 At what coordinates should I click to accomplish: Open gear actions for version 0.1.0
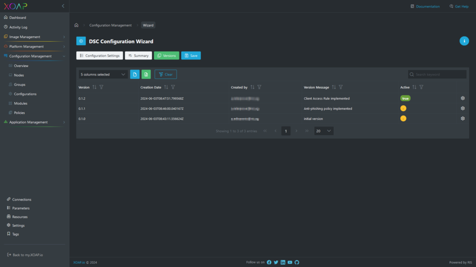point(463,118)
